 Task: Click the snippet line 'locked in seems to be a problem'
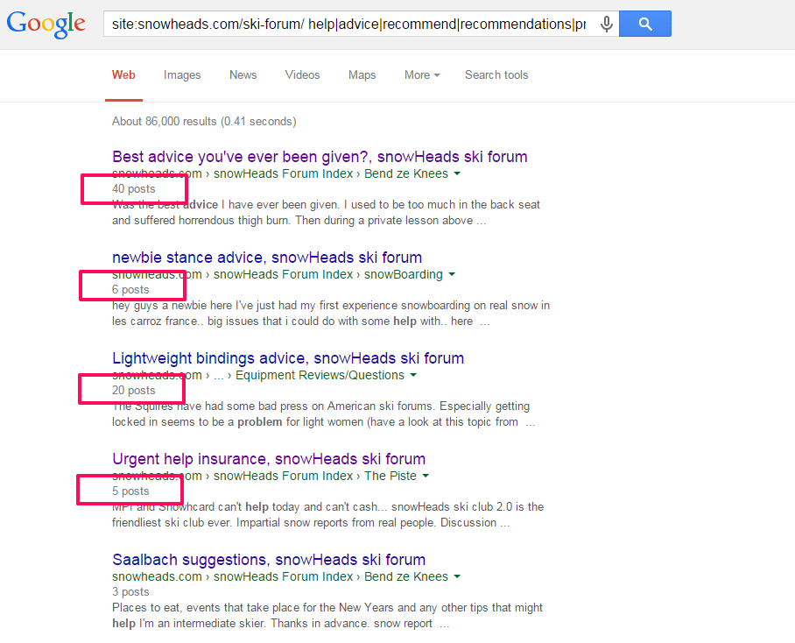pos(323,422)
